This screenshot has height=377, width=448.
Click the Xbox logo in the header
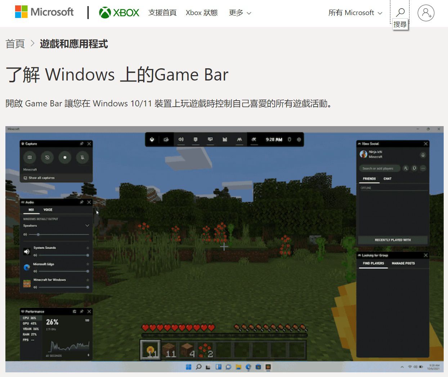click(x=119, y=13)
